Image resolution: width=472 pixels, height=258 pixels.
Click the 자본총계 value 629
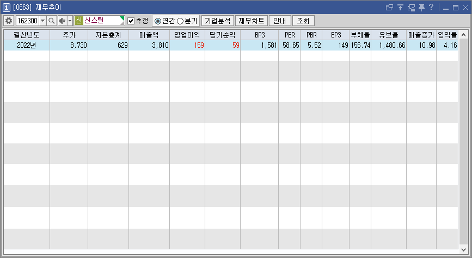122,45
